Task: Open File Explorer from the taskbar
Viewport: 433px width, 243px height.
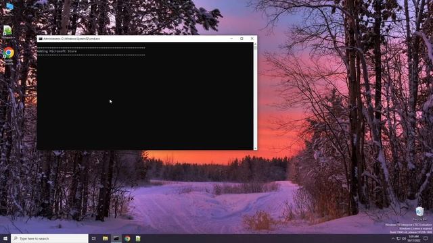Action: [x=106, y=238]
